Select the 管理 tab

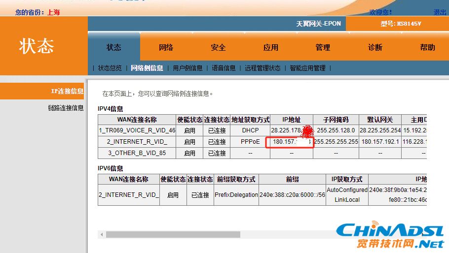(x=323, y=48)
